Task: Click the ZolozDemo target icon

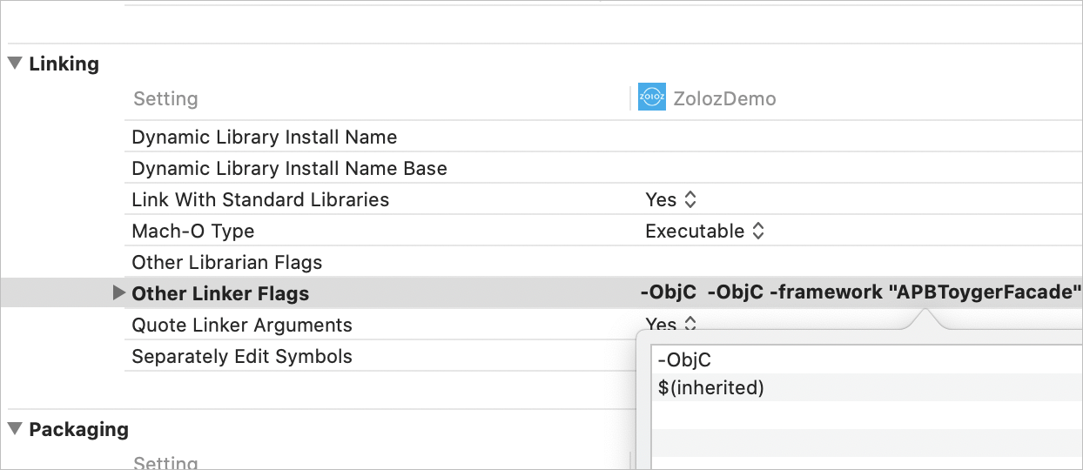Action: click(x=652, y=98)
